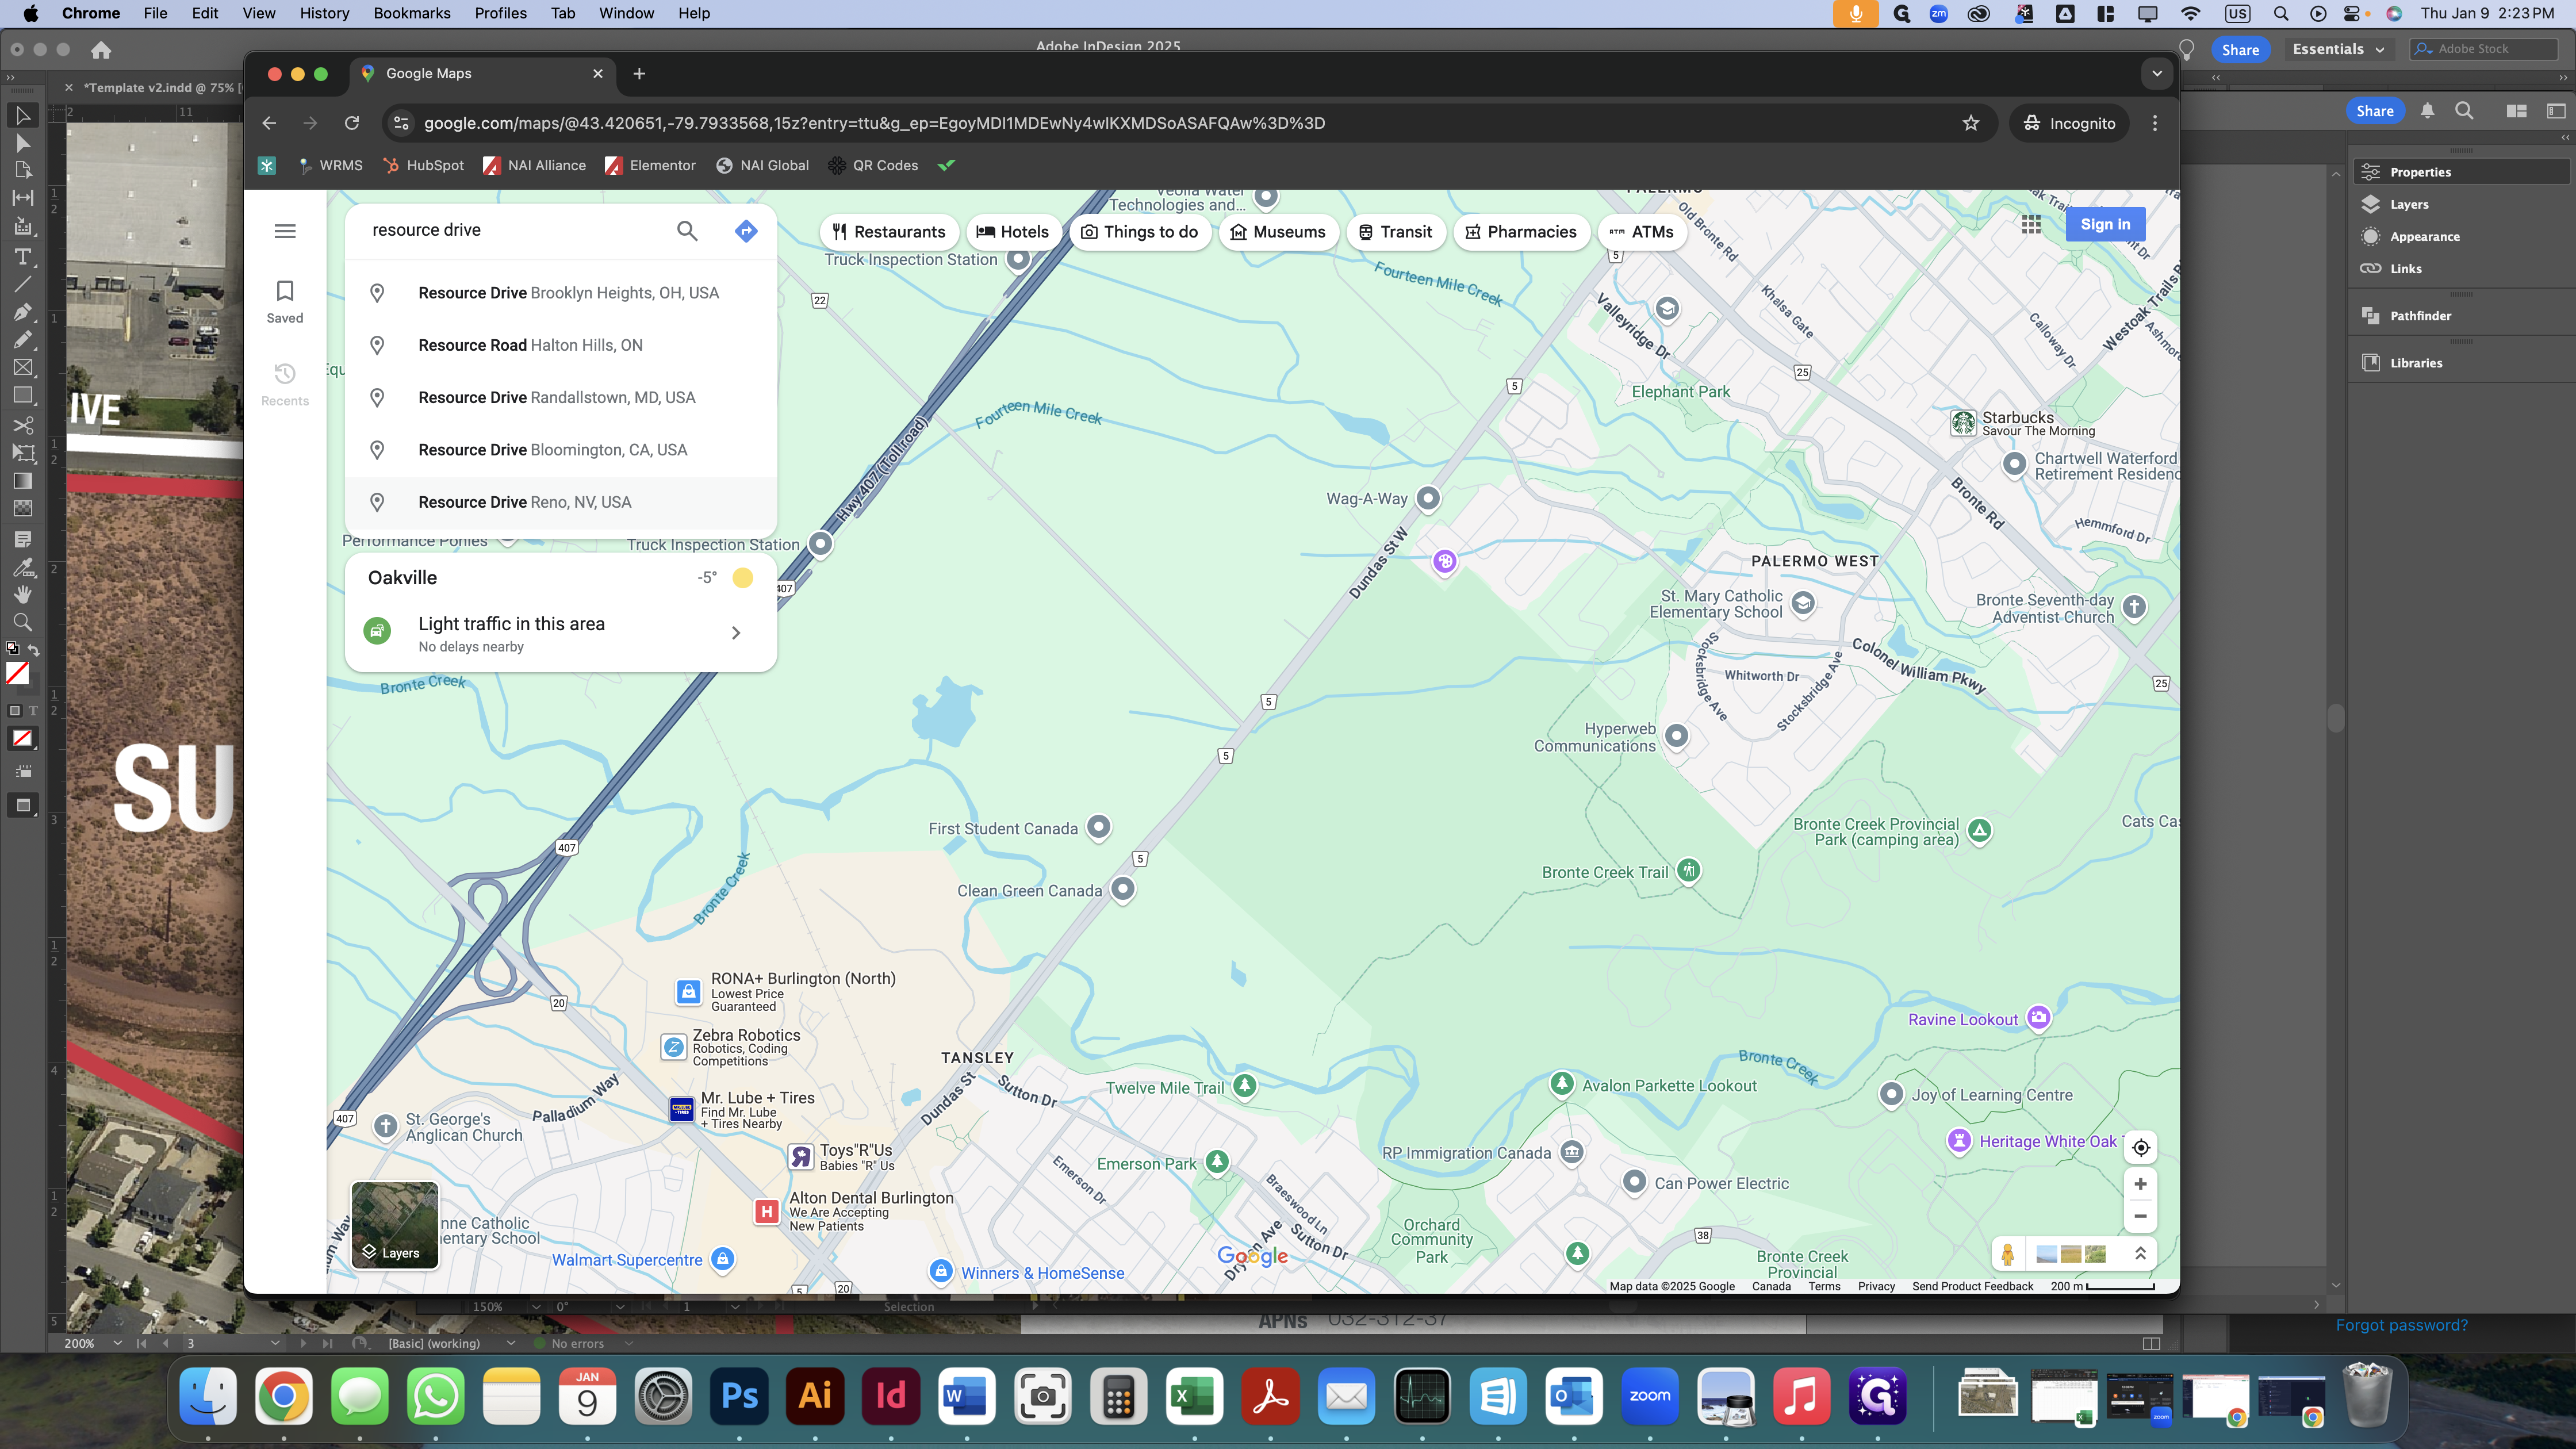The image size is (2576, 1449).
Task: Toggle Transit category filter chip
Action: (1396, 232)
